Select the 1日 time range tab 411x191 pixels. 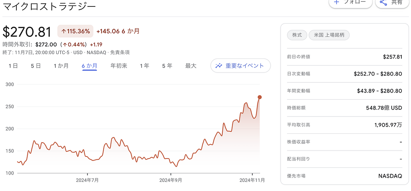tap(13, 66)
